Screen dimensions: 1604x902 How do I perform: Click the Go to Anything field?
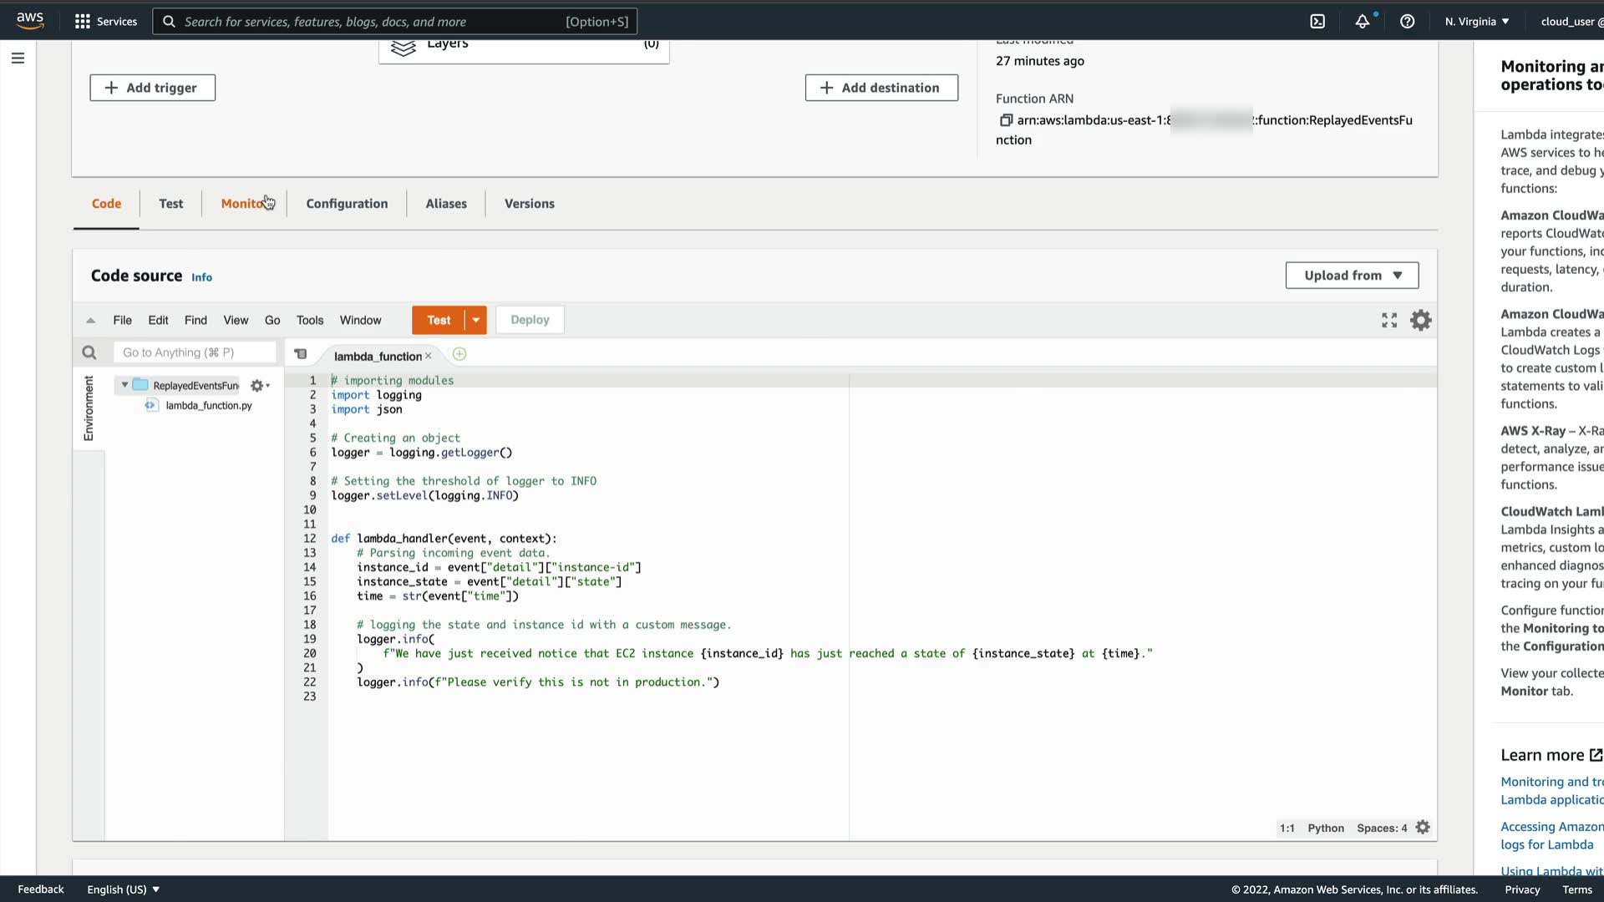click(195, 353)
